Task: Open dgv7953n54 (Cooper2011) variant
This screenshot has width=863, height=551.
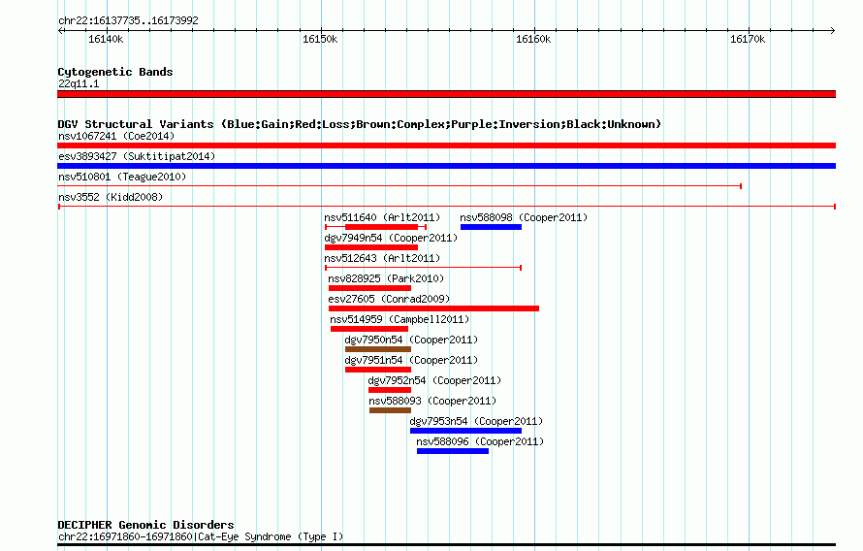Action: (x=476, y=421)
